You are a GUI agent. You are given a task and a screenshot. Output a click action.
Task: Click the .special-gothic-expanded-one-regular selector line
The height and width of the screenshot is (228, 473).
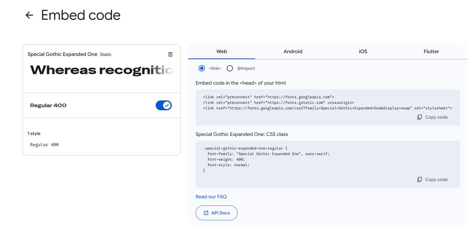245,148
